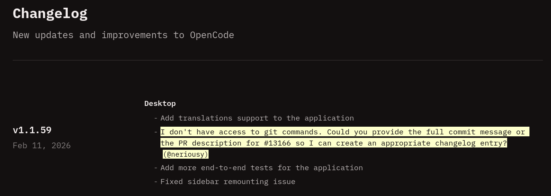Image resolution: width=551 pixels, height=196 pixels.
Task: Click the word OpenCode in the subtitle
Action: click(212, 35)
